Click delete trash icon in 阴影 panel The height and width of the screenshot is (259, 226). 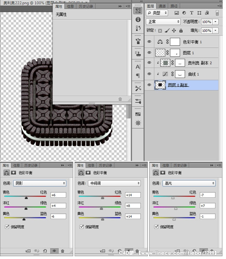click(62, 251)
